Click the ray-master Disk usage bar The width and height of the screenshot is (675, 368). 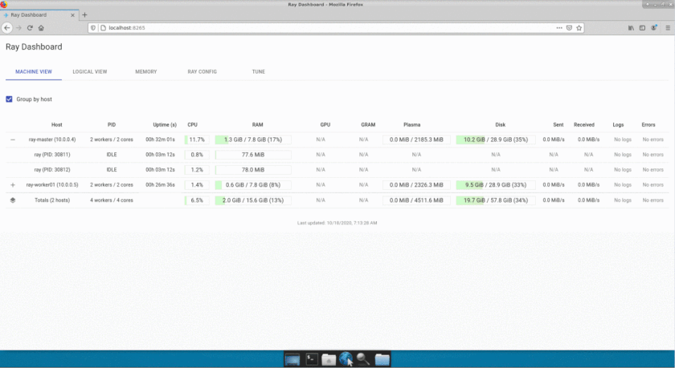click(x=496, y=140)
